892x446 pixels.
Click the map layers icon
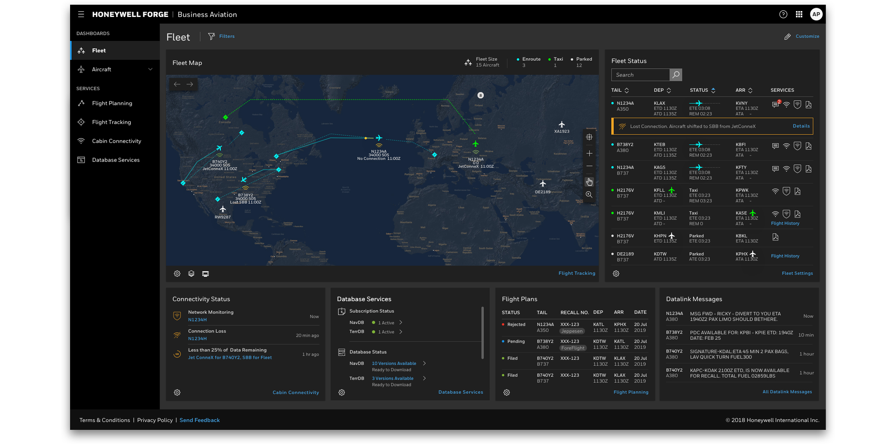point(191,274)
